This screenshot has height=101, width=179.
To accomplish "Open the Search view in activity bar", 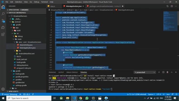I will click(3, 14).
